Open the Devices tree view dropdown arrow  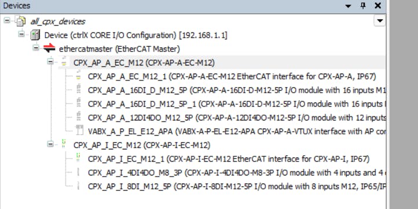(380, 21)
